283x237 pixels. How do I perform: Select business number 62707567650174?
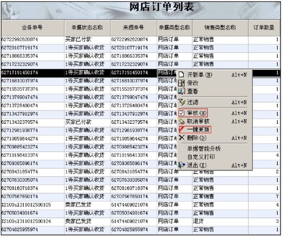20,197
